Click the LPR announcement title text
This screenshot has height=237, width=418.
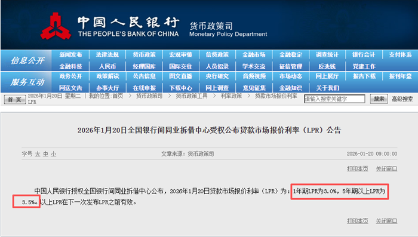pos(209,130)
